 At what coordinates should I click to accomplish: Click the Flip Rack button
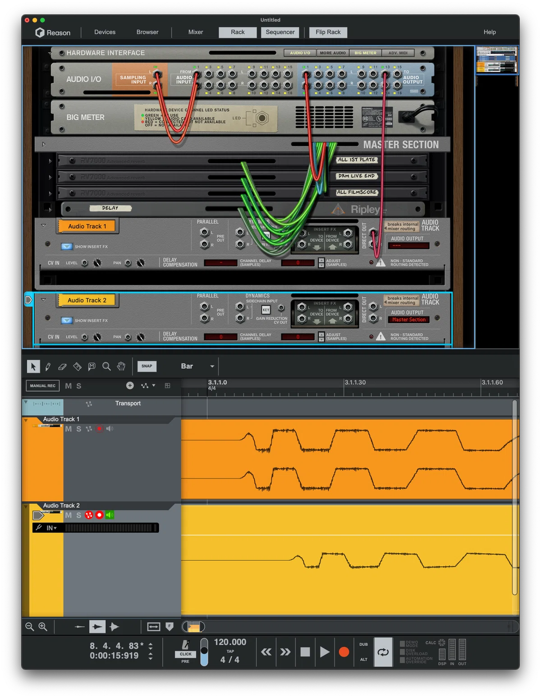click(328, 32)
